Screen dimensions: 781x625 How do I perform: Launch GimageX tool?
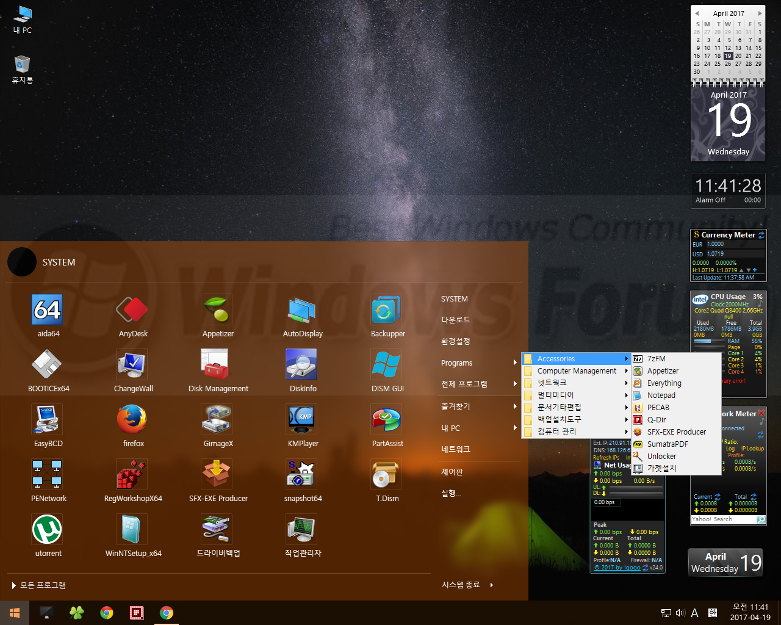tap(218, 426)
